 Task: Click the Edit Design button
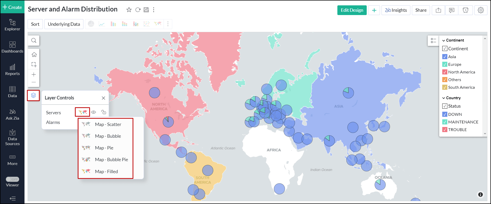(x=352, y=10)
